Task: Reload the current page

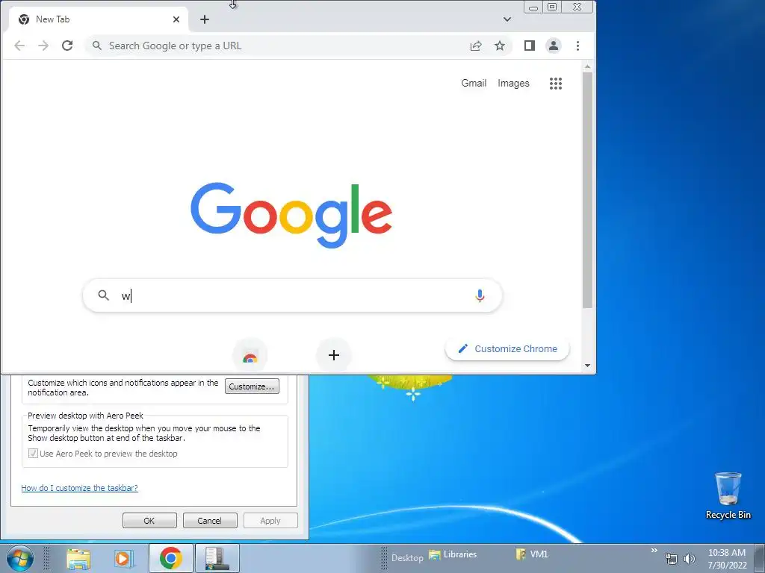Action: 67,46
